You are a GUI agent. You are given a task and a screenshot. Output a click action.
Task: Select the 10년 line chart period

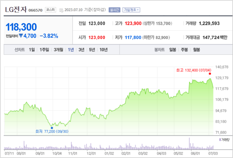[104, 50]
